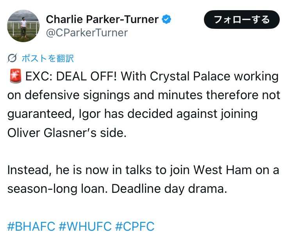
Task: Click the translate icon beside ポストを翻訳
Action: tap(13, 58)
